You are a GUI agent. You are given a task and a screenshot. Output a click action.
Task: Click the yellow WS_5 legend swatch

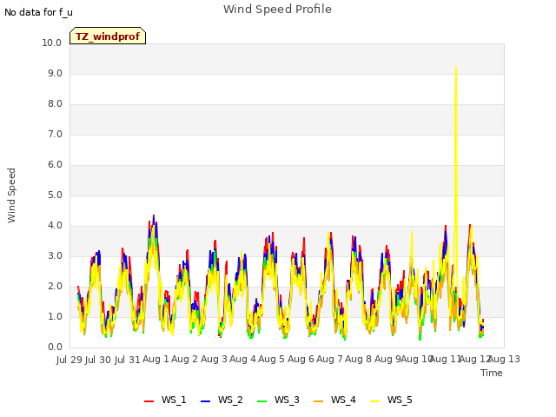tap(374, 401)
